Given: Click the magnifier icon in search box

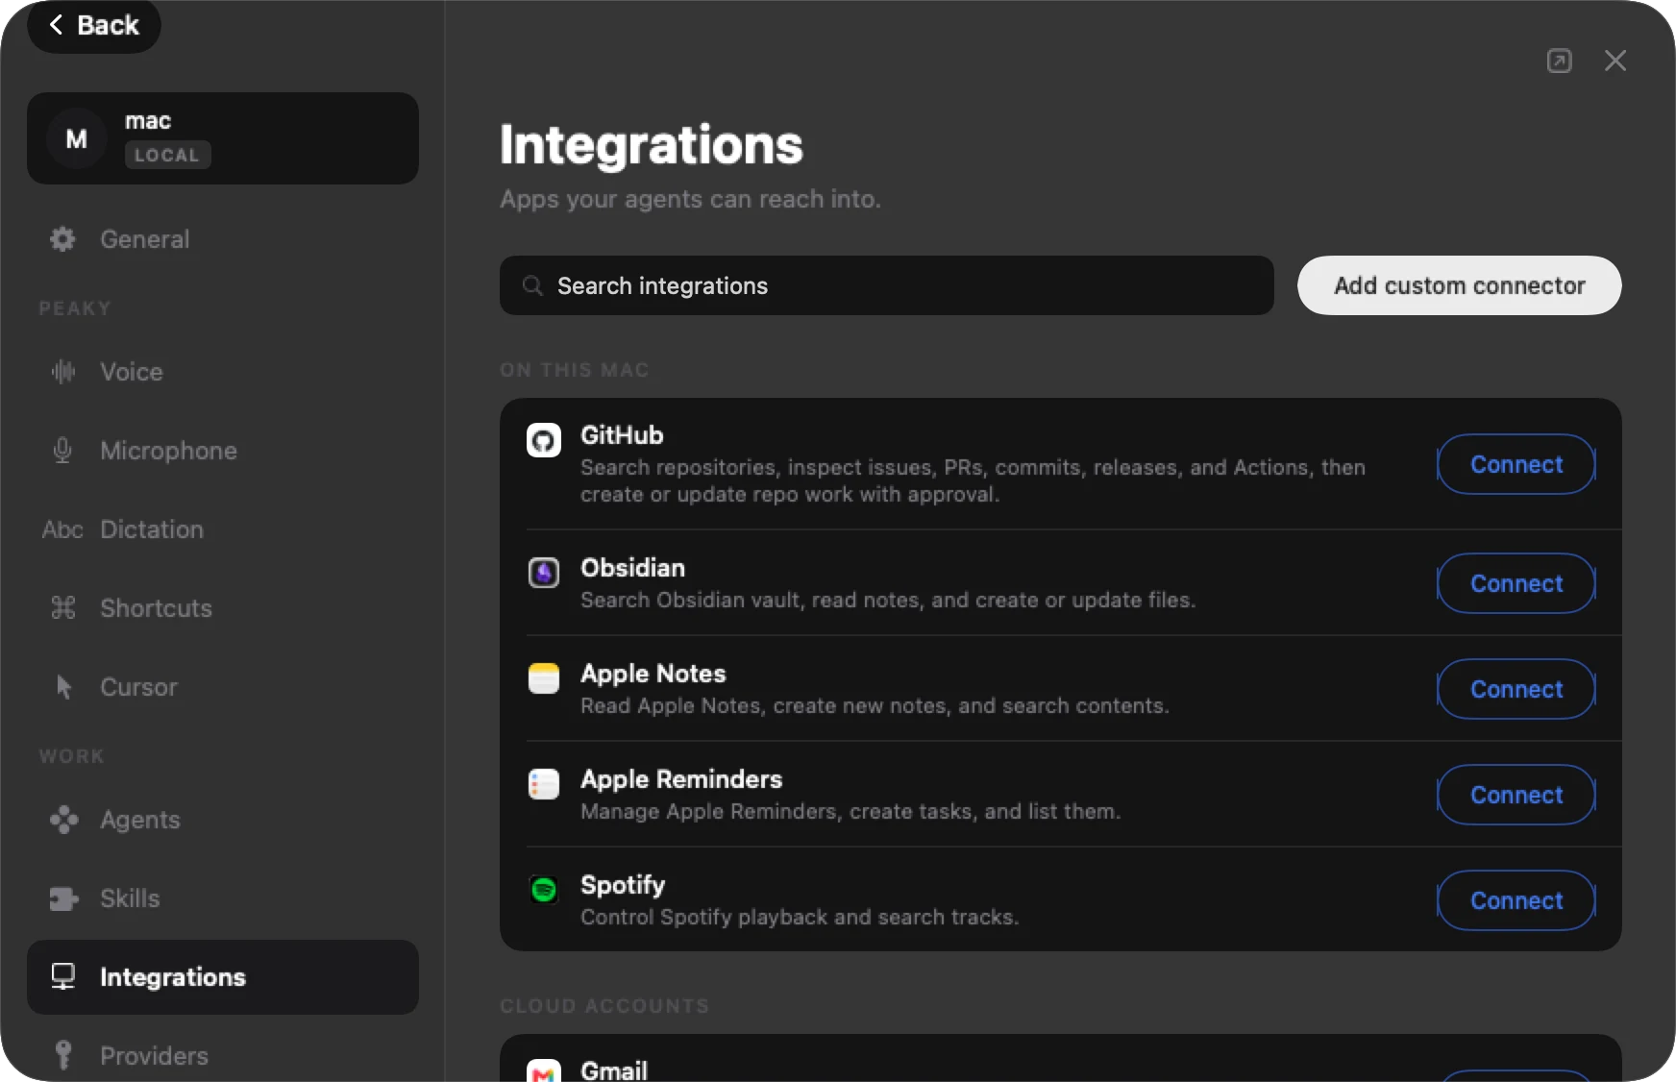Looking at the screenshot, I should coord(532,285).
